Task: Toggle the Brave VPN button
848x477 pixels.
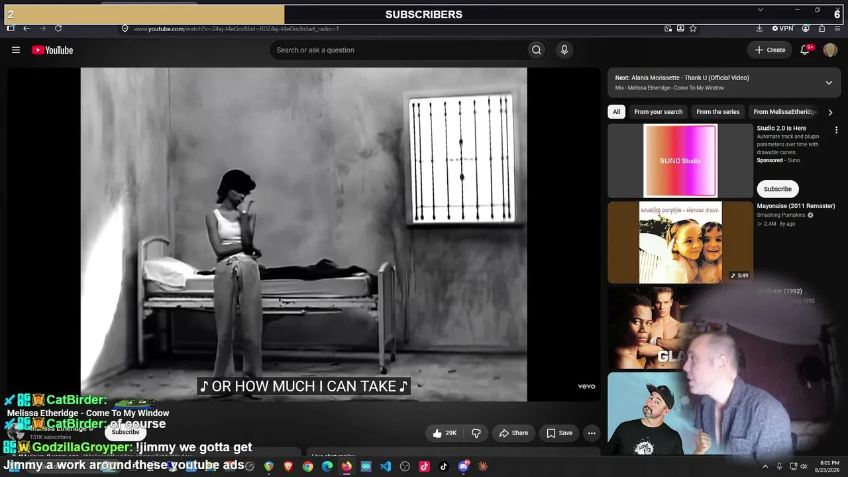Action: click(x=782, y=28)
